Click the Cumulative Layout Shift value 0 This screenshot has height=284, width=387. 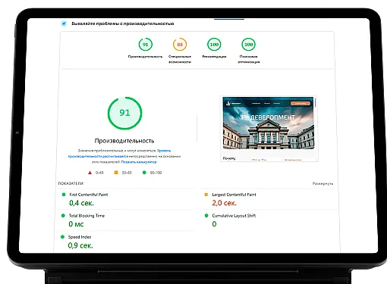click(x=214, y=224)
